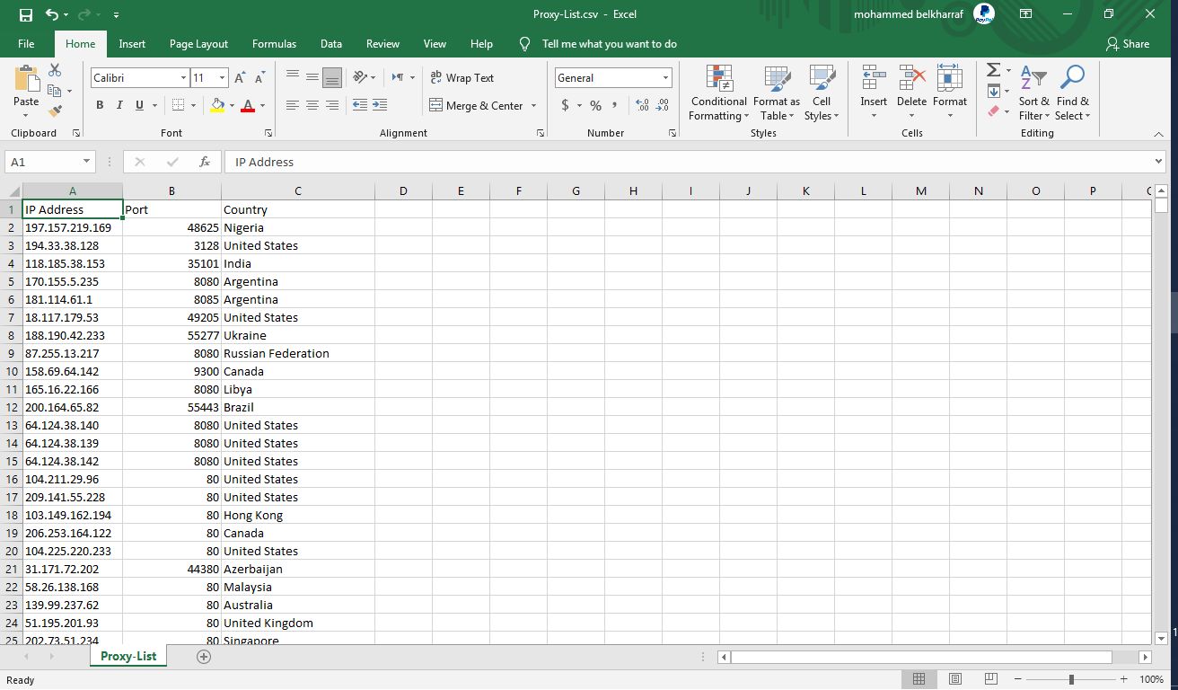1178x690 pixels.
Task: Click Tell me what you want to do
Action: click(x=610, y=43)
